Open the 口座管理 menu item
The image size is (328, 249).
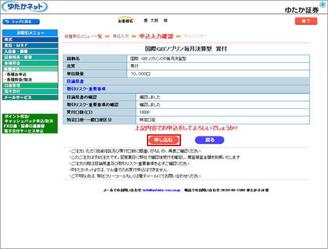[x=30, y=86]
